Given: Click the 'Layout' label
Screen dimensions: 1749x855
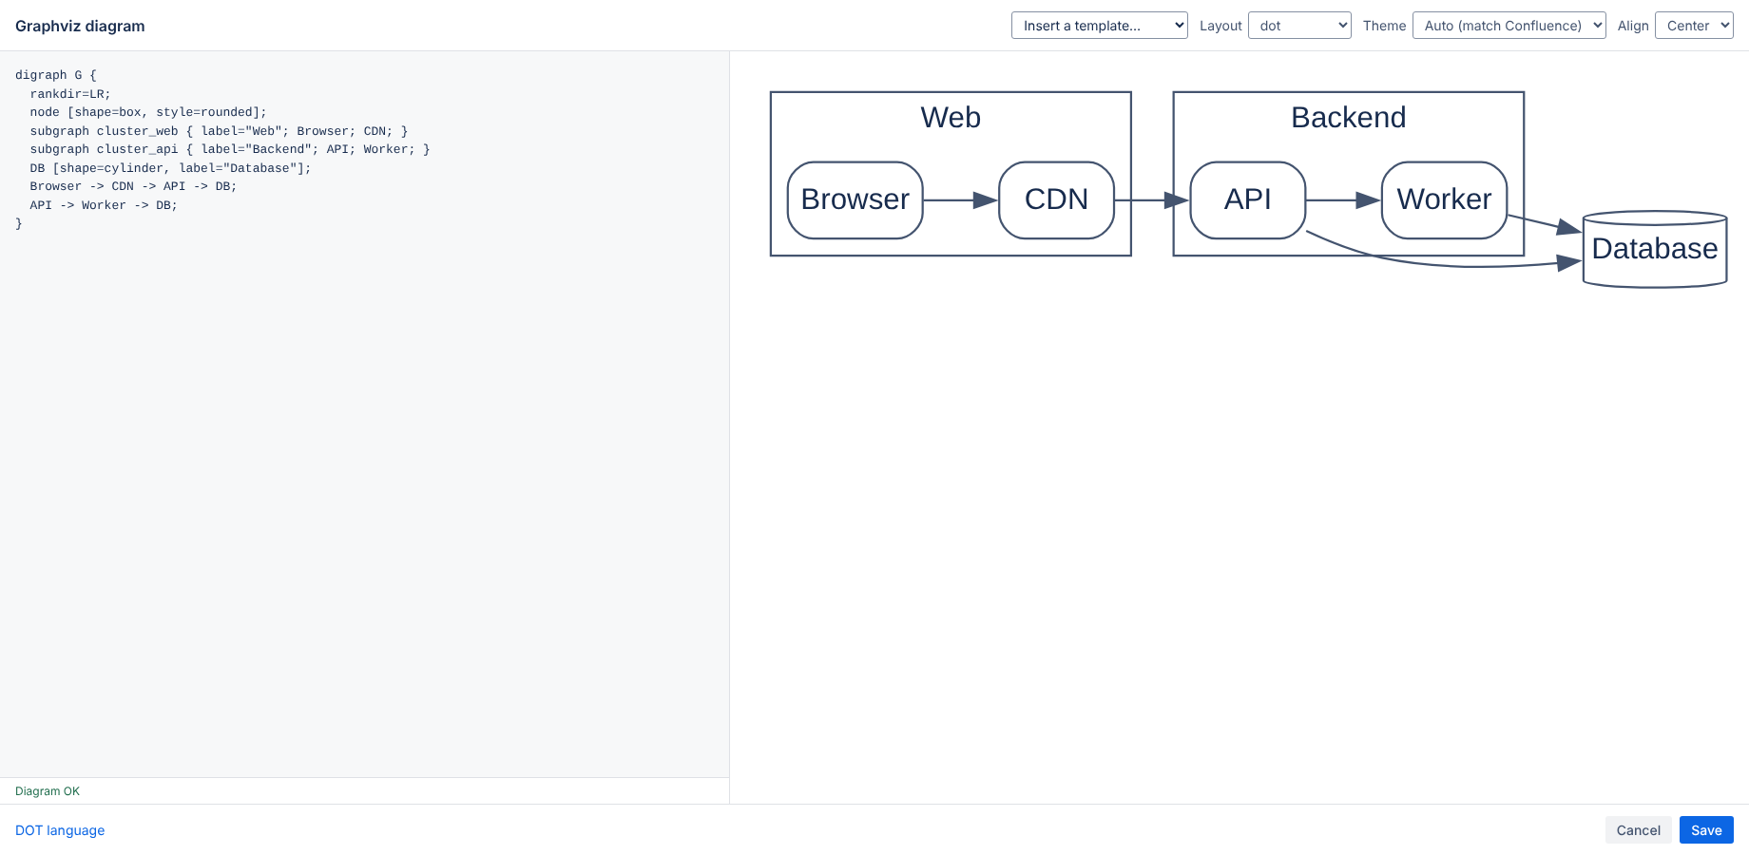Looking at the screenshot, I should (1220, 26).
